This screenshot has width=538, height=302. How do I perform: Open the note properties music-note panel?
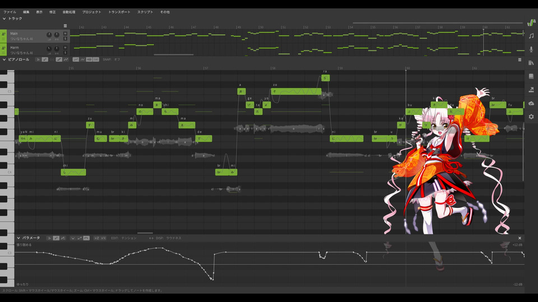coord(531,36)
